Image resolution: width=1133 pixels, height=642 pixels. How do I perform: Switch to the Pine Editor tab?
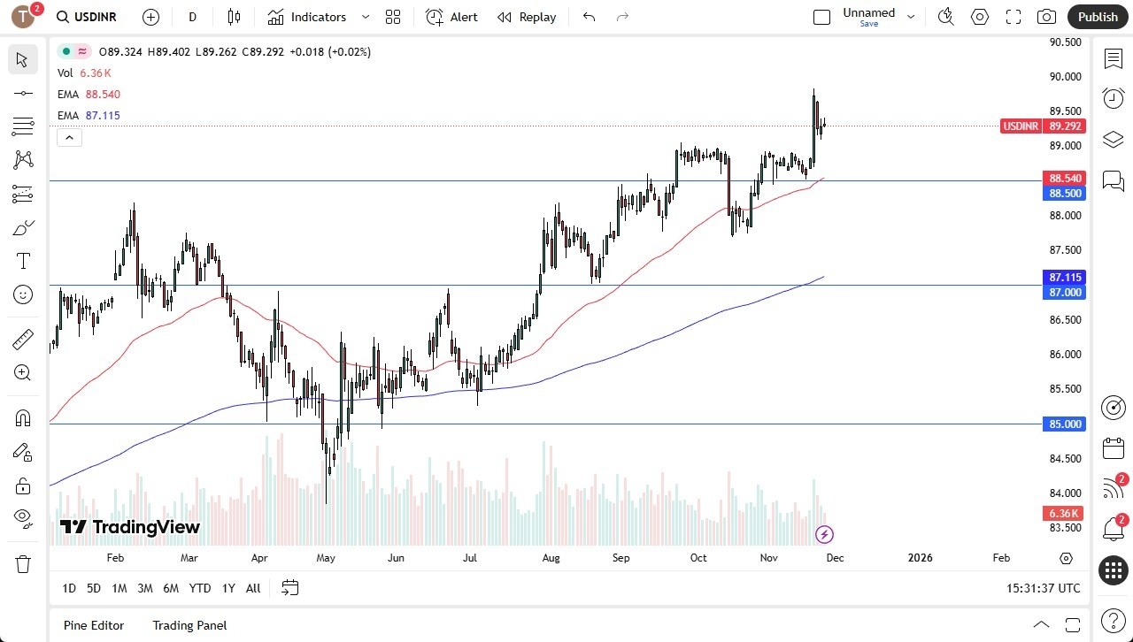[93, 625]
